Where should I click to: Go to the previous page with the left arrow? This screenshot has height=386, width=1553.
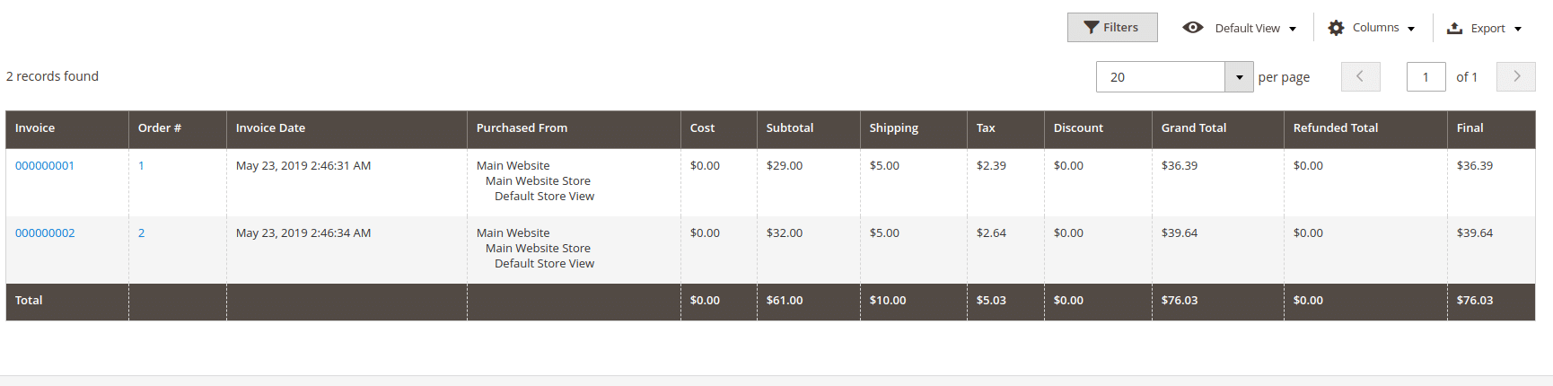[1361, 76]
